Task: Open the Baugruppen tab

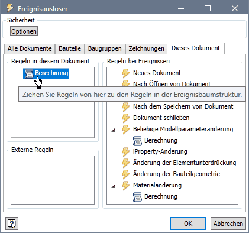Action: pos(105,48)
